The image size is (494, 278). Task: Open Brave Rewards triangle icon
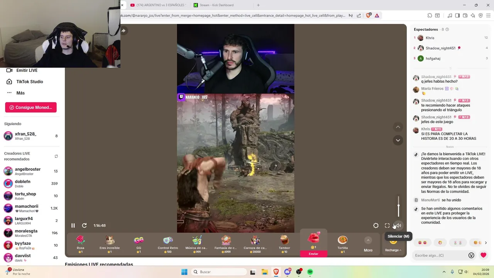click(377, 15)
